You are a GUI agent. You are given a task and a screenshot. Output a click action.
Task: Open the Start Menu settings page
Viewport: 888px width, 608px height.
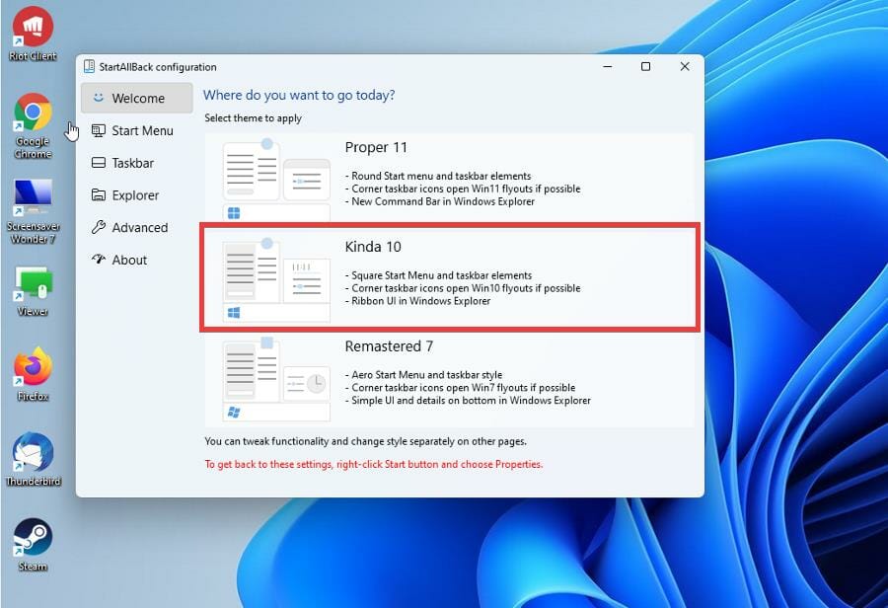[x=136, y=130]
